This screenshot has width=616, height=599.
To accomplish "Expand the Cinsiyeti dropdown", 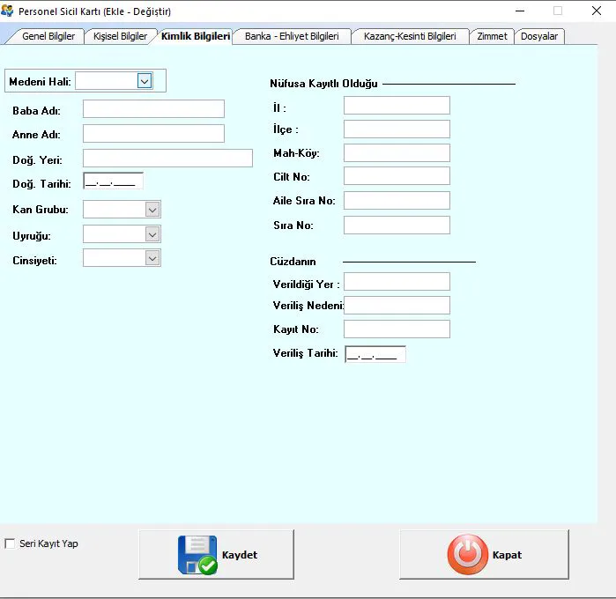I will coord(152,258).
